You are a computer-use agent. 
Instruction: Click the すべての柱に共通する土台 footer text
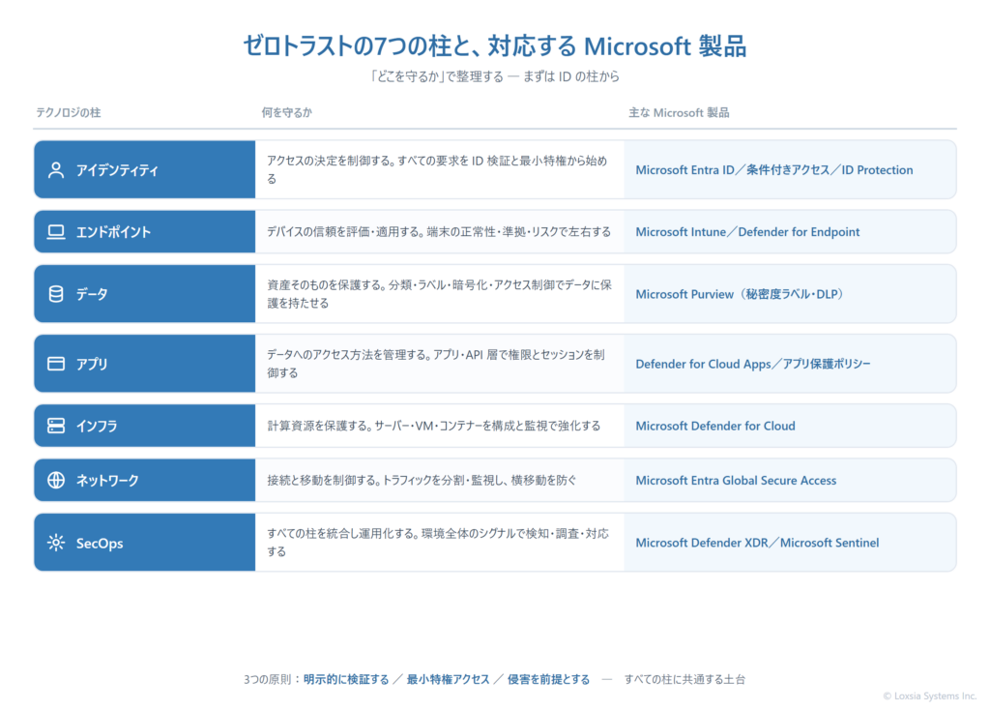pos(684,680)
